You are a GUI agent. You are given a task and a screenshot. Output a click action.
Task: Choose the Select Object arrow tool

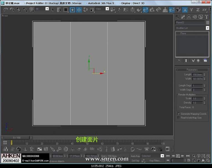point(52,10)
